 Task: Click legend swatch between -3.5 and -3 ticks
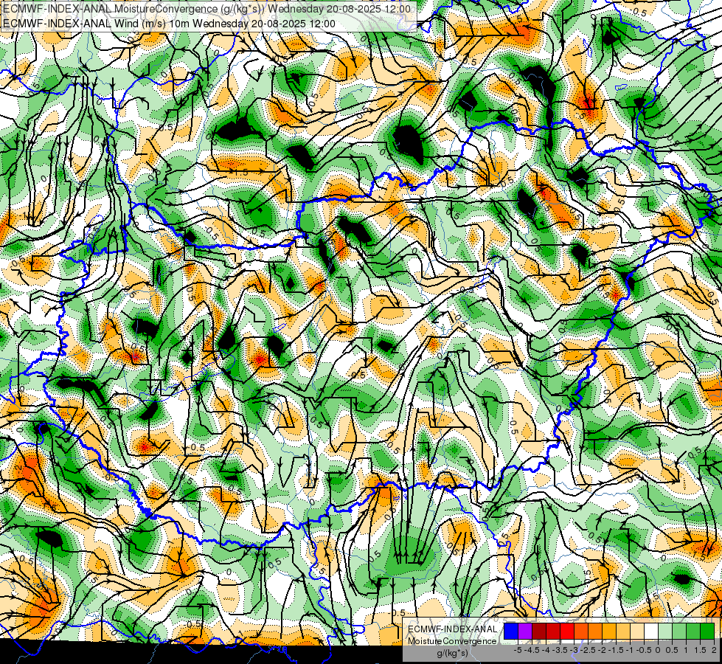pos(567,632)
